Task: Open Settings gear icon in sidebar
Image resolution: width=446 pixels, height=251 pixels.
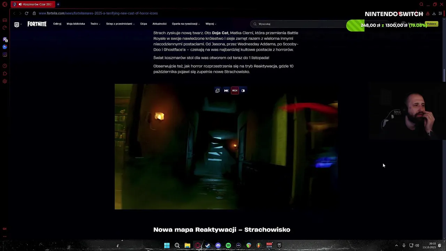Action: click(5, 81)
